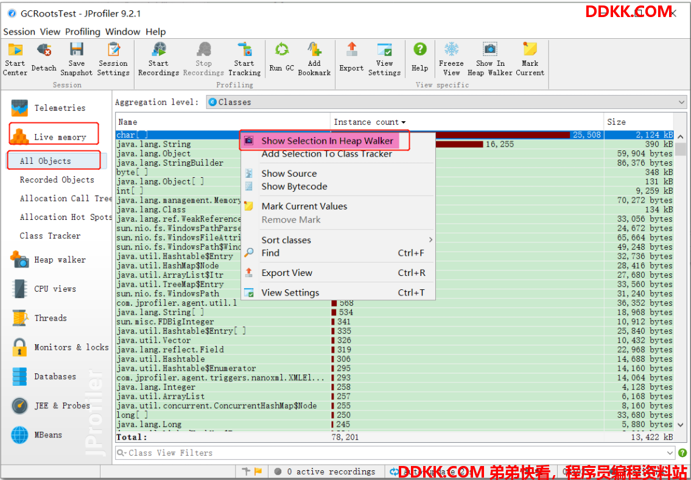
Task: Open the Help menu in the menu bar
Action: point(156,32)
